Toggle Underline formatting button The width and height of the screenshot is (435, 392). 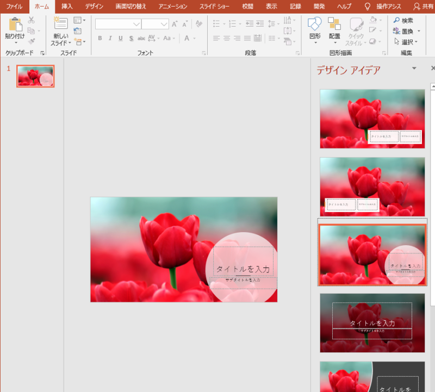coord(120,39)
